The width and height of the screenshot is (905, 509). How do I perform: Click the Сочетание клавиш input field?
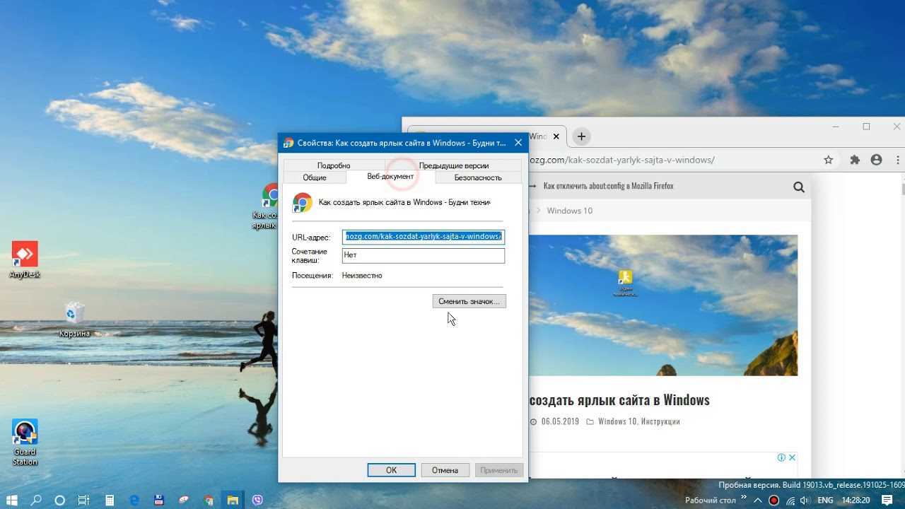pyautogui.click(x=423, y=255)
